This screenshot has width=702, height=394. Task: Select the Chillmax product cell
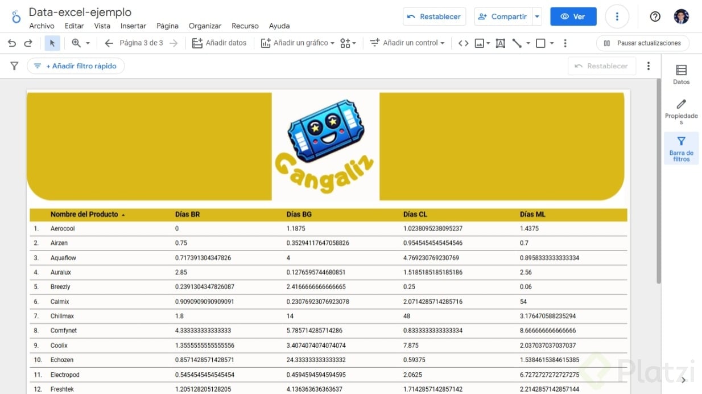point(62,317)
